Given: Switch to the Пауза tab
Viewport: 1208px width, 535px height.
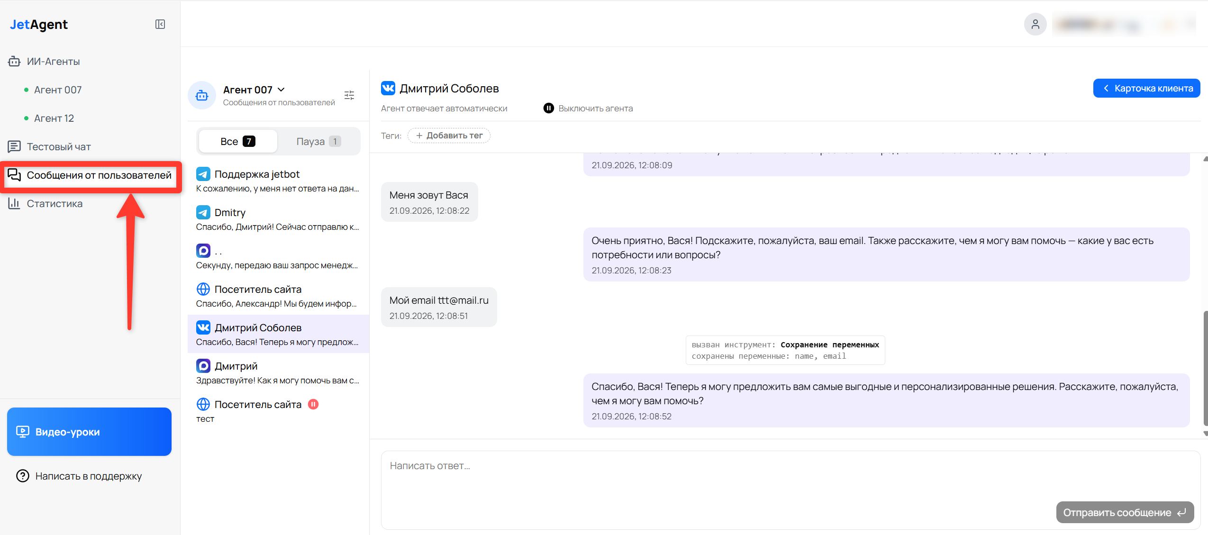Looking at the screenshot, I should [318, 141].
